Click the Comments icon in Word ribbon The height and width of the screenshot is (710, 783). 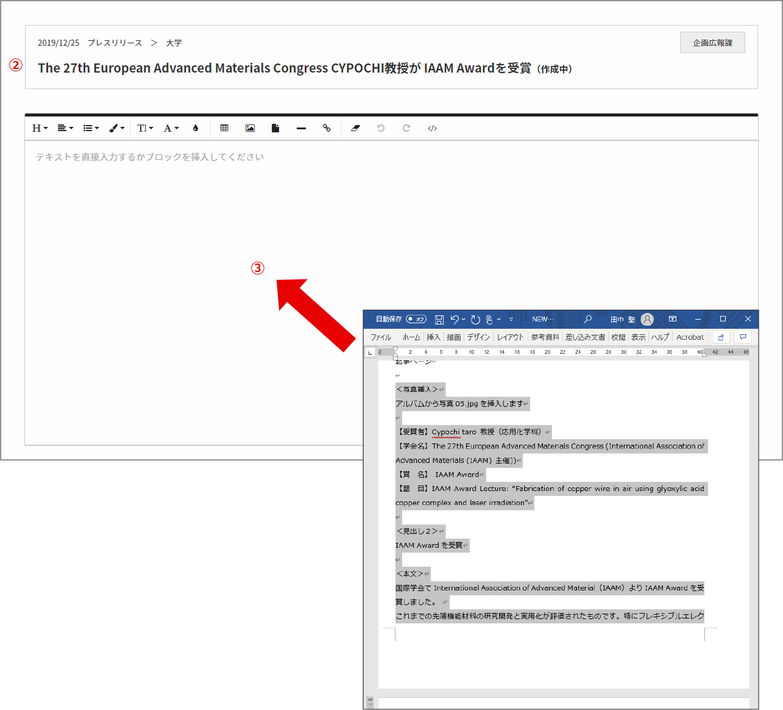click(x=743, y=337)
